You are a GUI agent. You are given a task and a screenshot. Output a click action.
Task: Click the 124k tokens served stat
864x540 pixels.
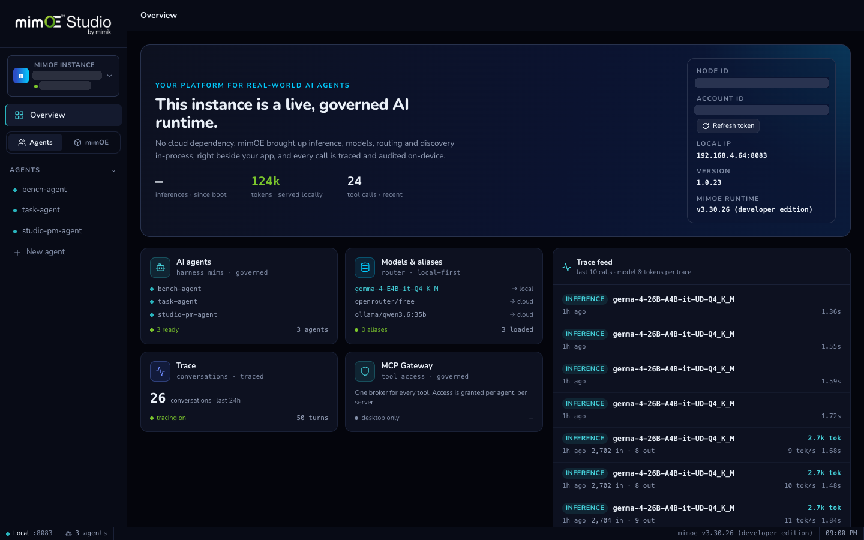click(287, 187)
